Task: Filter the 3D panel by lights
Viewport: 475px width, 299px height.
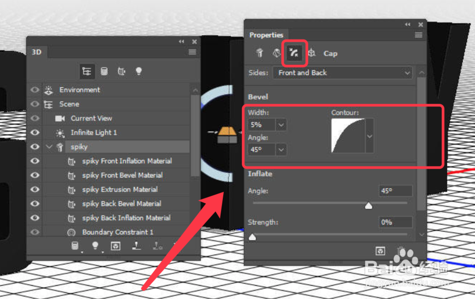Action: 138,71
